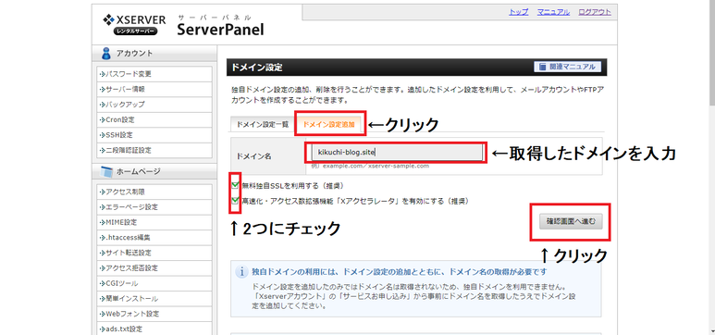715x335 pixels.
Task: Open 簡単インストール in the sidebar
Action: (x=154, y=299)
